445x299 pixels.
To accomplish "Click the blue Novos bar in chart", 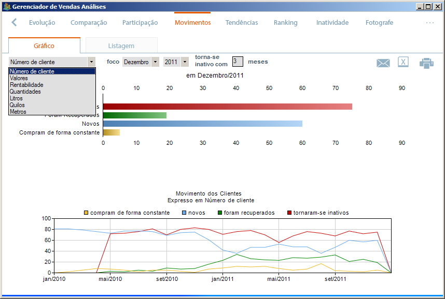I will point(202,124).
